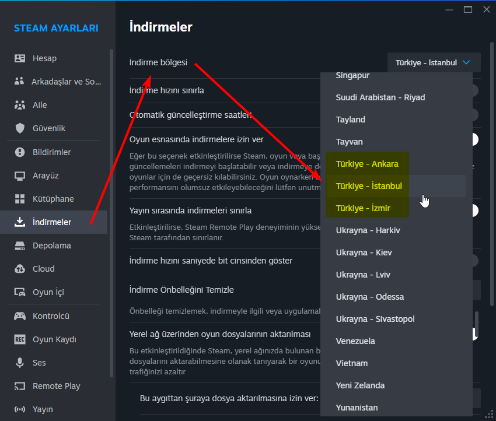Select Türkiye - İstanbul in the list
This screenshot has height=421, width=496.
[396, 186]
